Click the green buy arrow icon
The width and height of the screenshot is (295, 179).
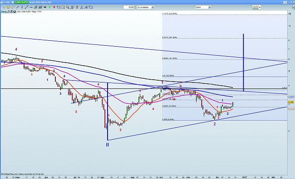click(x=49, y=7)
